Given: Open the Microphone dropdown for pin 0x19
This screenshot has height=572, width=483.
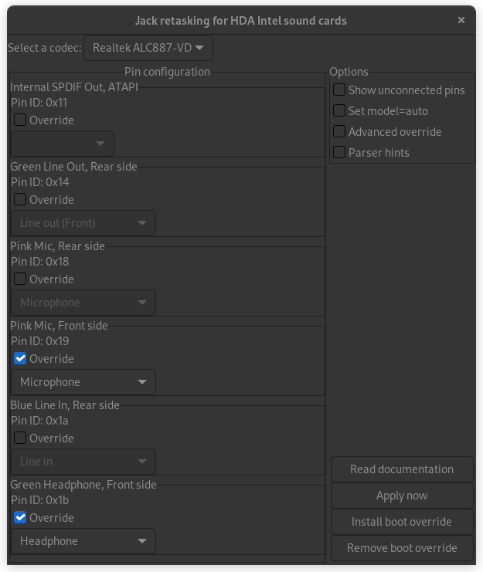Looking at the screenshot, I should tap(83, 382).
